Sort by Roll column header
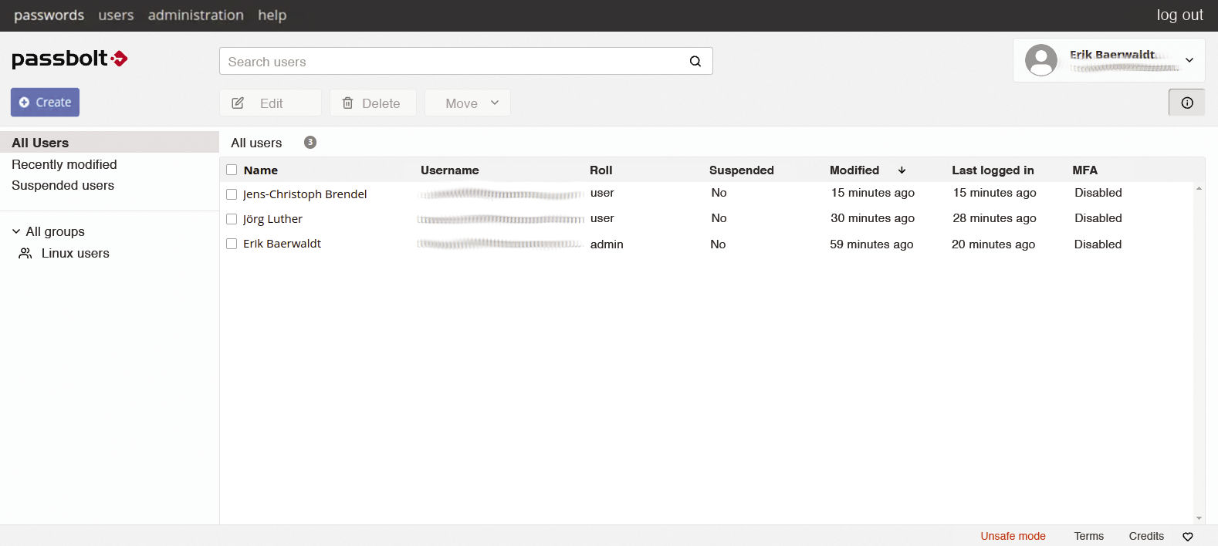Screen dimensions: 1218x546 (601, 170)
